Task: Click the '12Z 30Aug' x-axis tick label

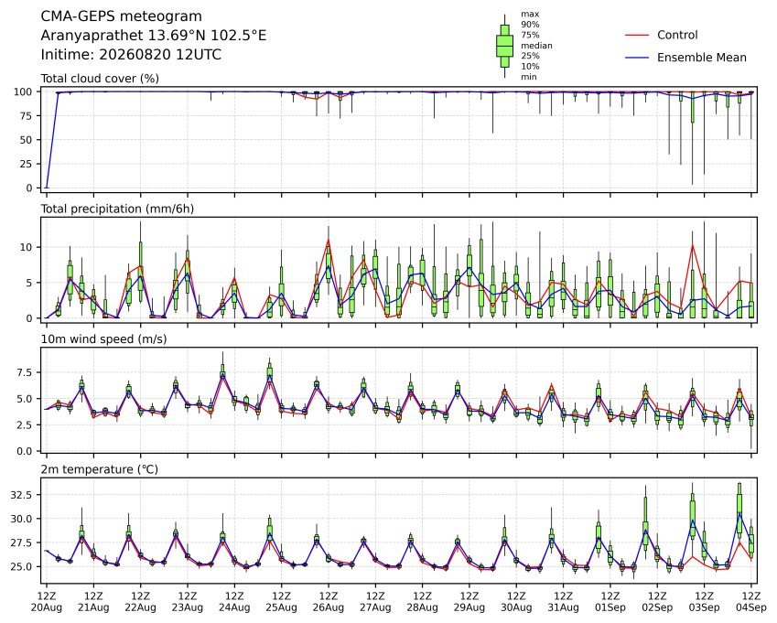Action: click(x=516, y=602)
